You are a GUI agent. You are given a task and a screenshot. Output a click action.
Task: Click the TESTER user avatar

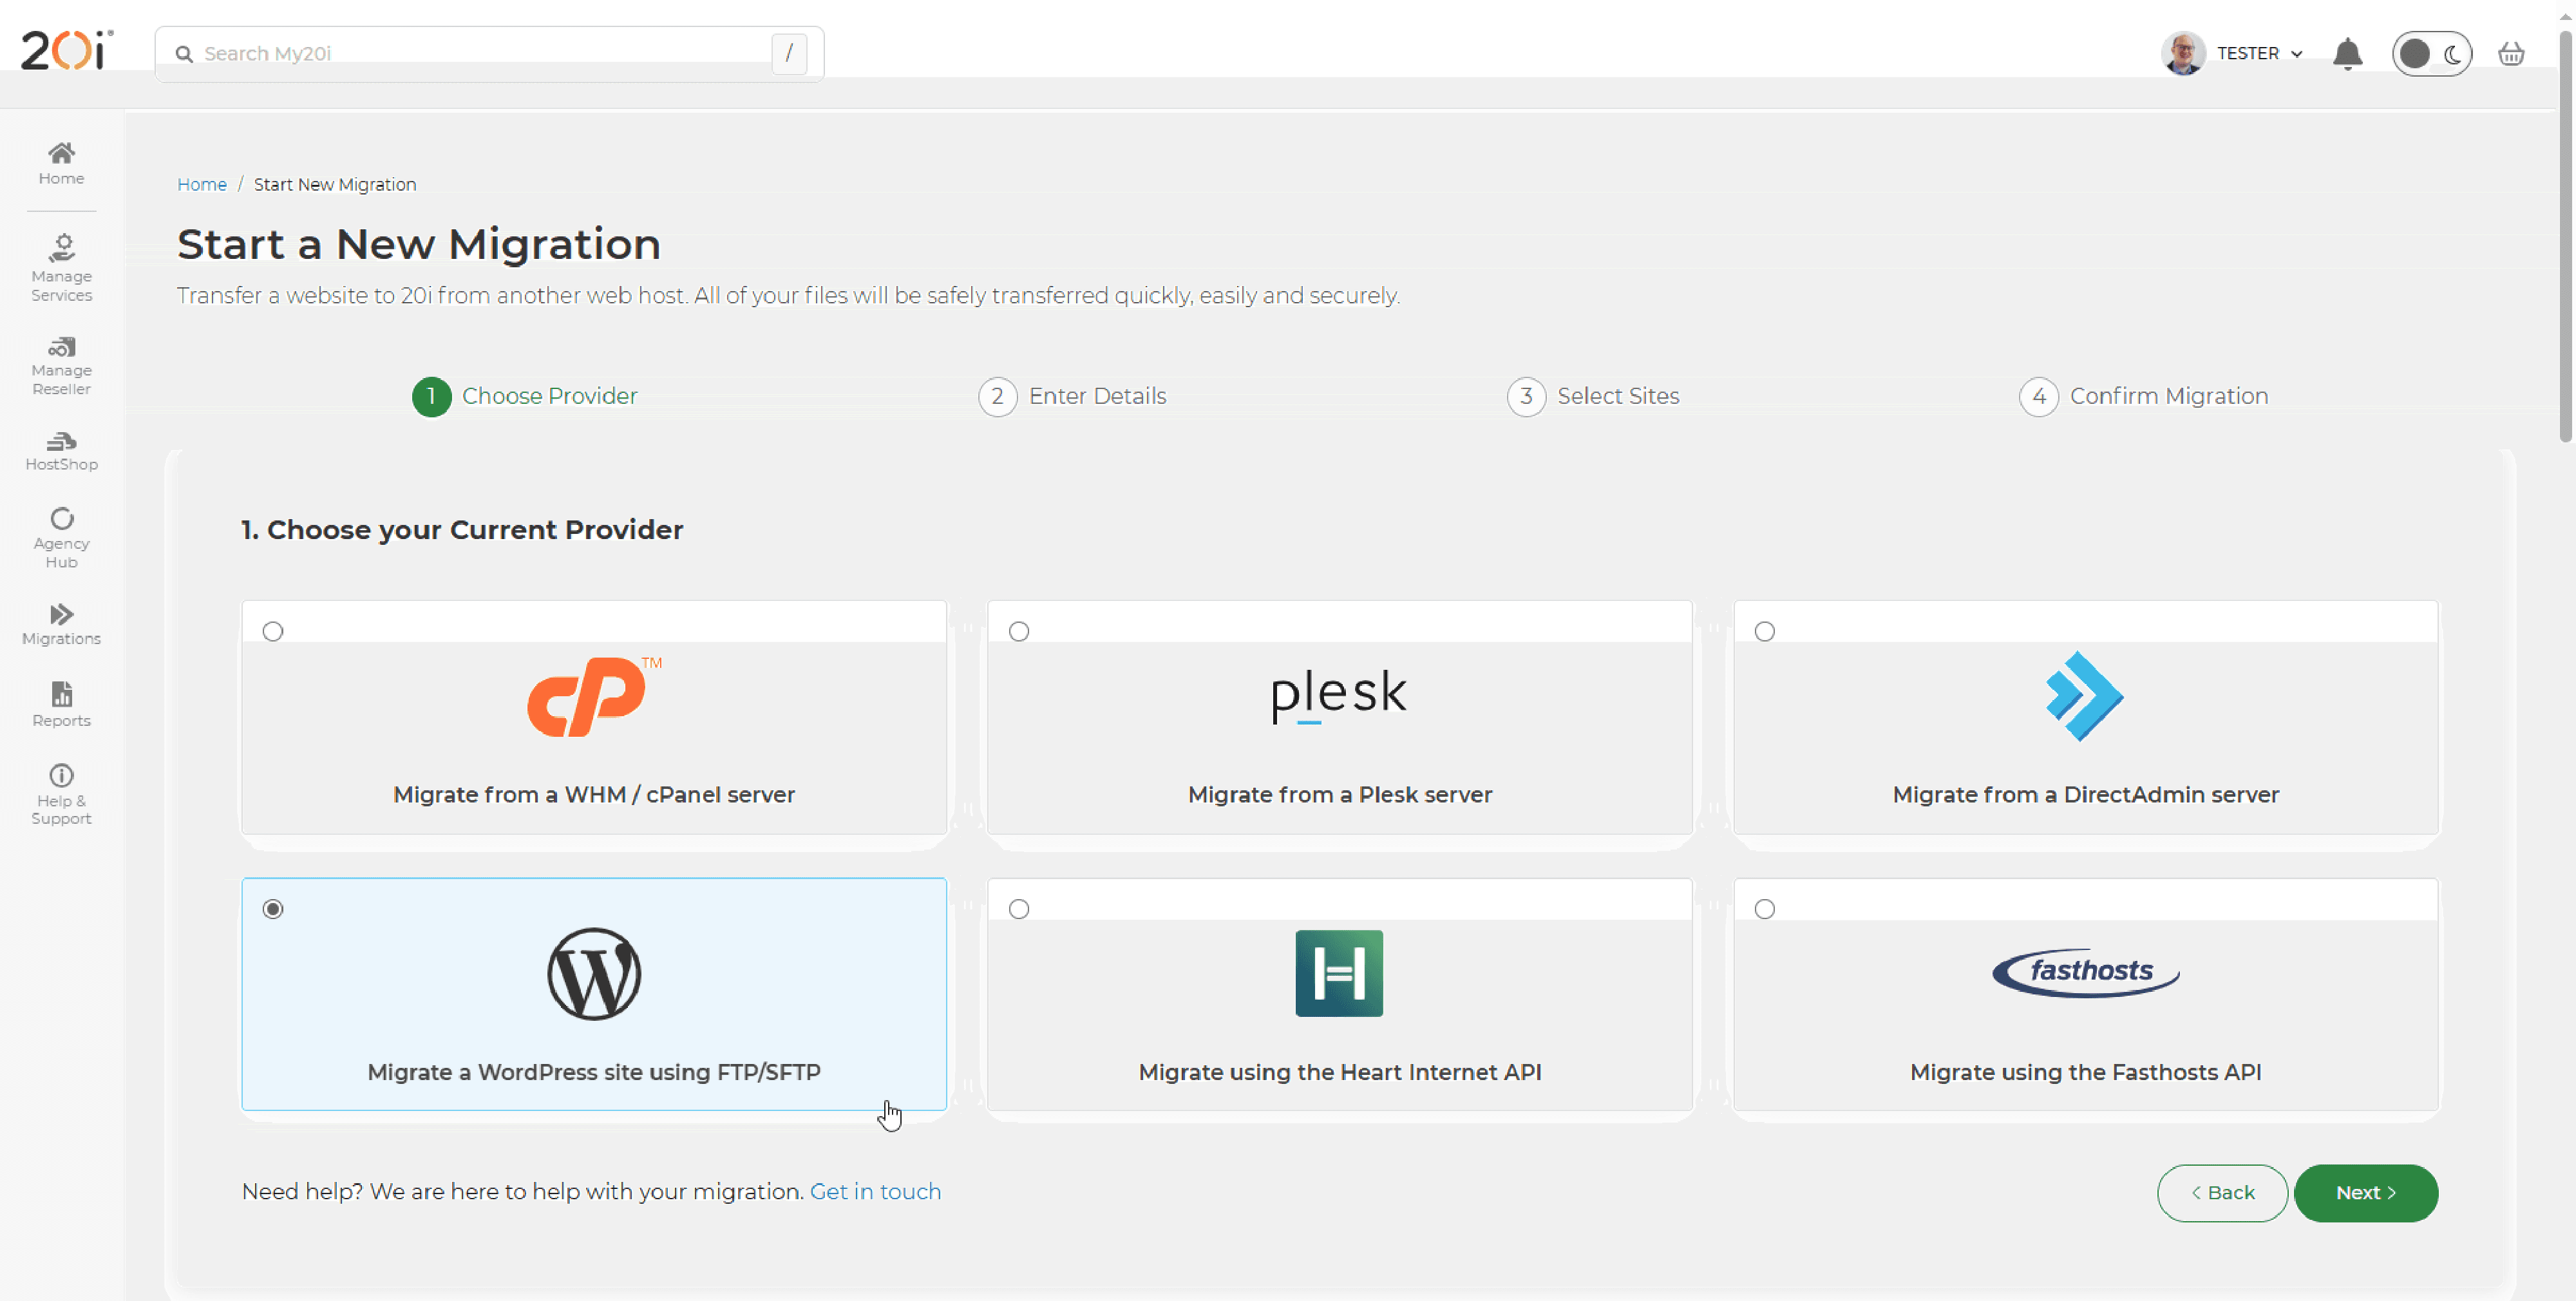2183,53
